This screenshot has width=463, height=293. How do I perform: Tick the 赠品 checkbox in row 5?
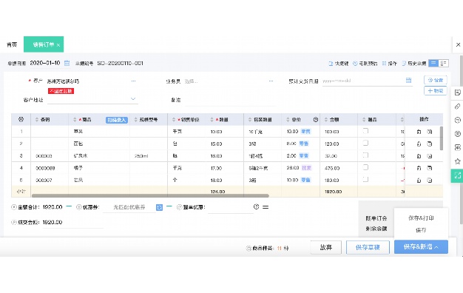coord(365,179)
